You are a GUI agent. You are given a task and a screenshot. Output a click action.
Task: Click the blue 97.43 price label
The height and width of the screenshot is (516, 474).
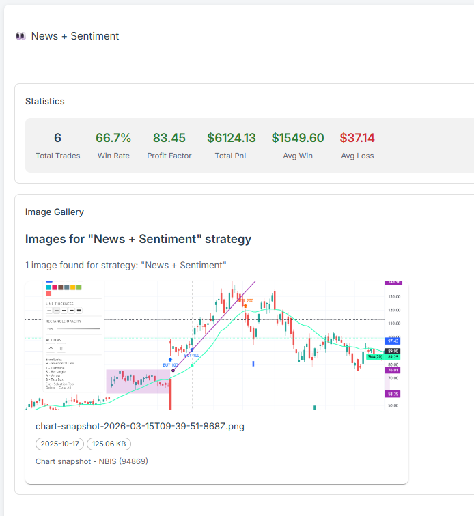click(393, 340)
